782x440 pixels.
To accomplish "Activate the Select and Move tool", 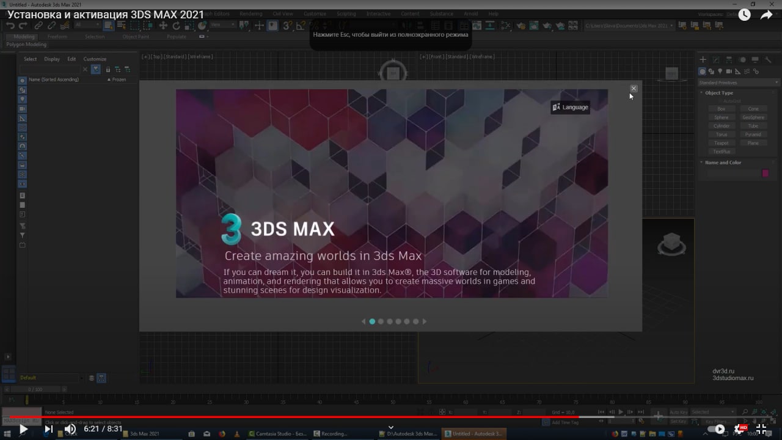I will pyautogui.click(x=163, y=26).
